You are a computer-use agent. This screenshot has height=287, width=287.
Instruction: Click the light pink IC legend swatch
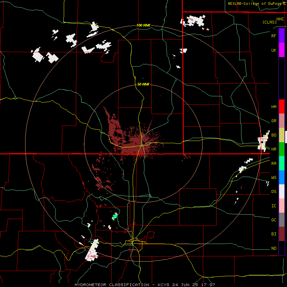[x=282, y=206]
